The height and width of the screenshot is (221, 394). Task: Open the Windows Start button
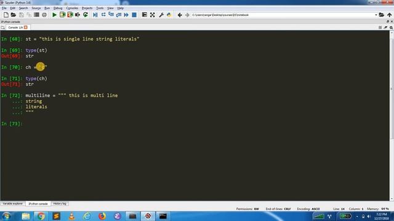6,216
